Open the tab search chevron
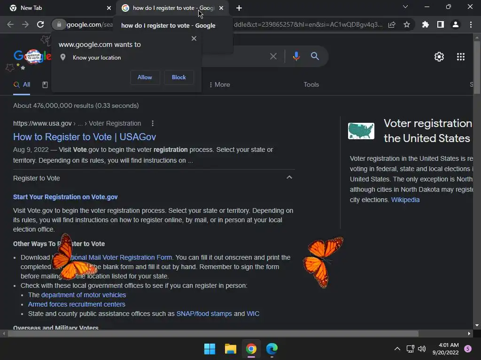Viewport: 481px width, 360px height. tap(405, 7)
